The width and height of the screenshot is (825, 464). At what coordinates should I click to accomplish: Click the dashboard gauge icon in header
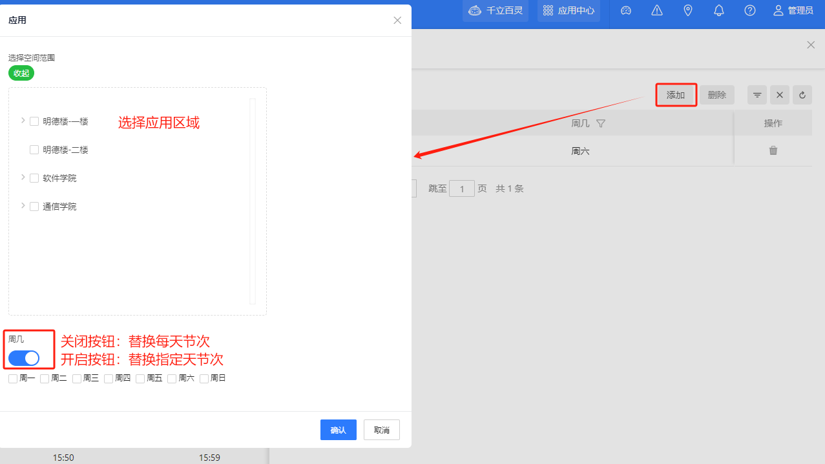pyautogui.click(x=625, y=10)
